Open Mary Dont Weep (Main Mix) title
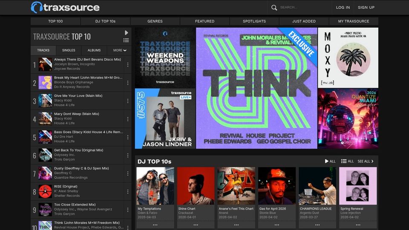409x230 pixels. (x=76, y=114)
